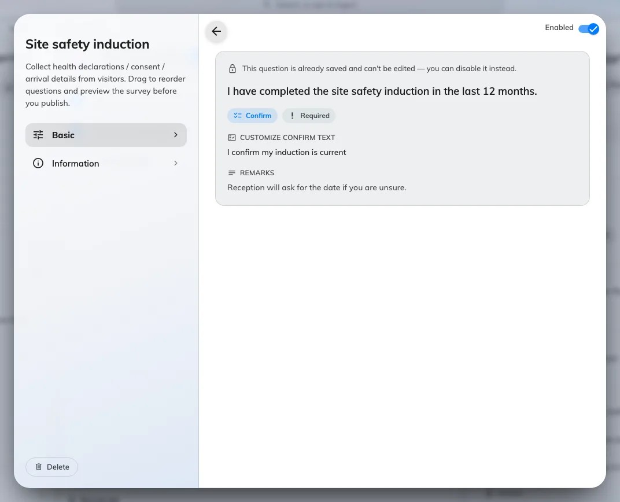Click the remarks text 'Reception will ask for the date'

pyautogui.click(x=317, y=187)
